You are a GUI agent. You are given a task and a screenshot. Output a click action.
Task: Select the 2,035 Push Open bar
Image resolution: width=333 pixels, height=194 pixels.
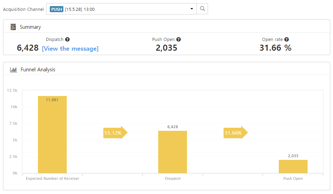tap(293, 167)
